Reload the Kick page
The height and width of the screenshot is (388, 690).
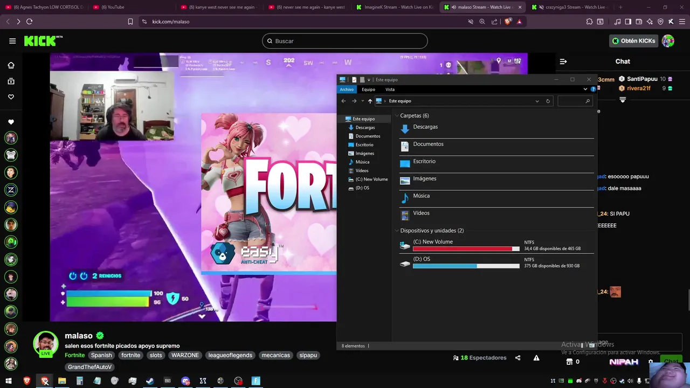tap(29, 22)
